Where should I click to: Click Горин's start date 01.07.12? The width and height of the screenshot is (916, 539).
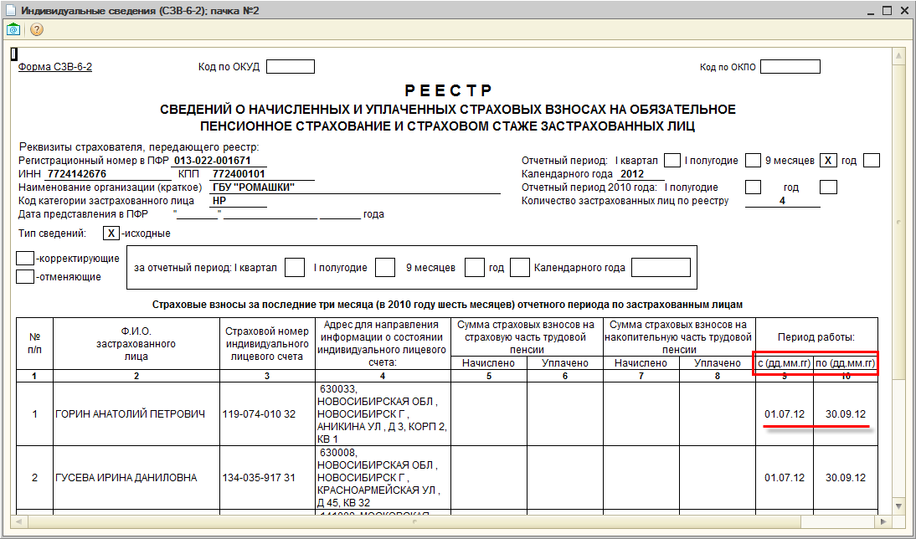pos(785,414)
